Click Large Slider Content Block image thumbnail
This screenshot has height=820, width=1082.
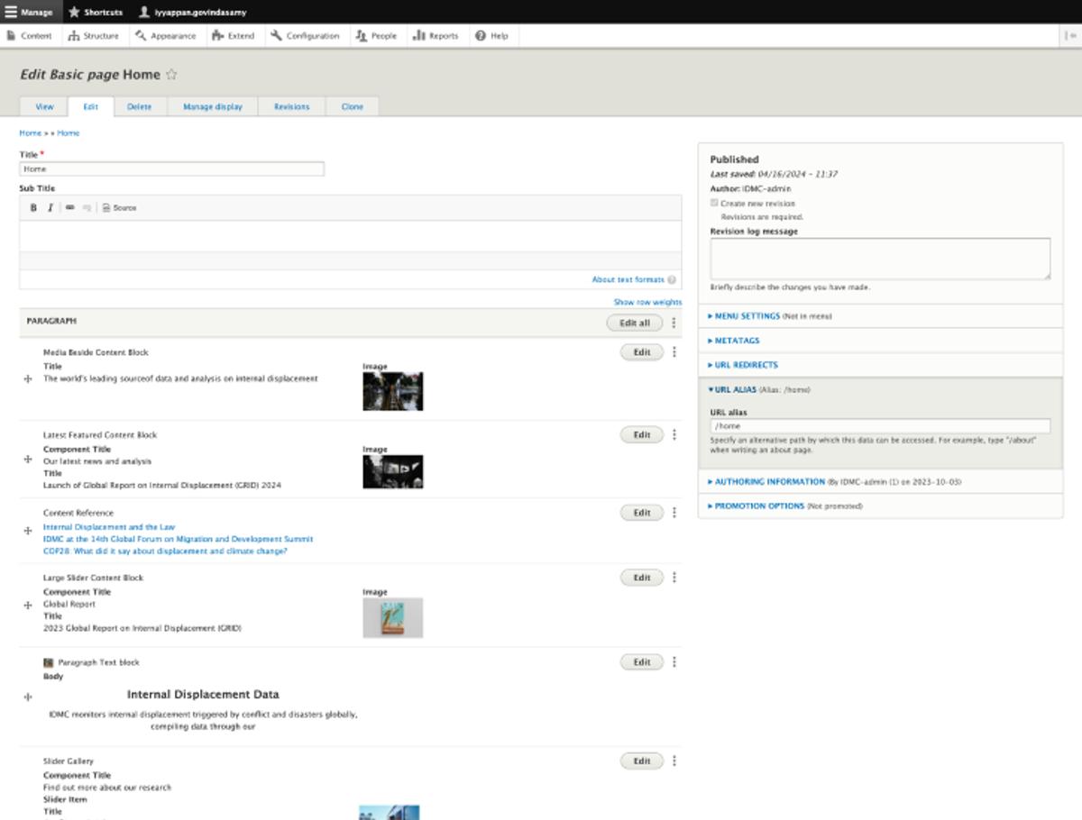click(x=392, y=617)
